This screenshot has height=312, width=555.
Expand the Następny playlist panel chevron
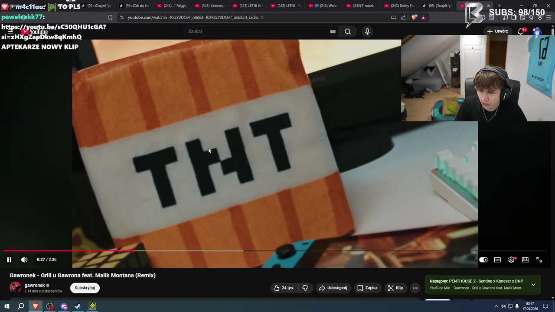click(x=533, y=285)
